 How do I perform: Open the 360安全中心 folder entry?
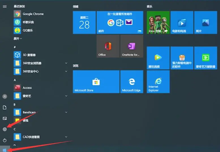(x=41, y=71)
